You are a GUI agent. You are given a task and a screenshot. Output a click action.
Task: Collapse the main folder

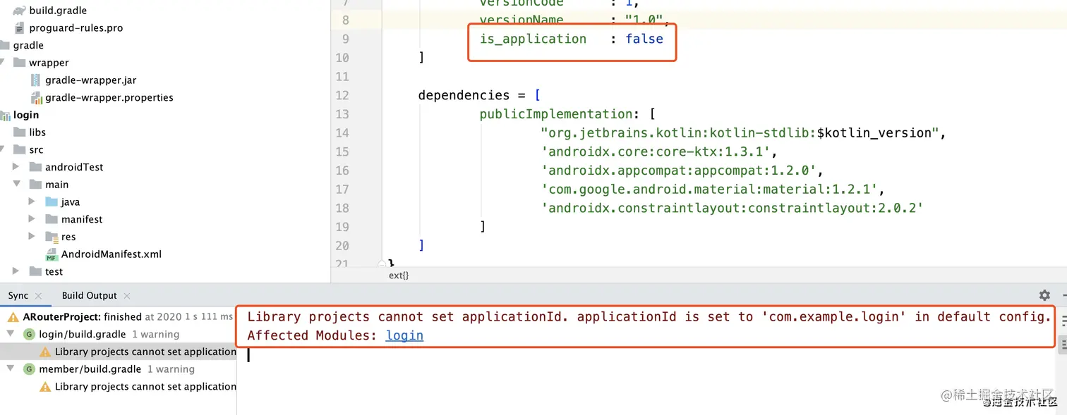(x=16, y=185)
